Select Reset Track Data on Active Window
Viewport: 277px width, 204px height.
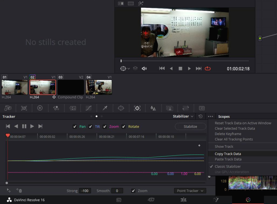point(243,123)
